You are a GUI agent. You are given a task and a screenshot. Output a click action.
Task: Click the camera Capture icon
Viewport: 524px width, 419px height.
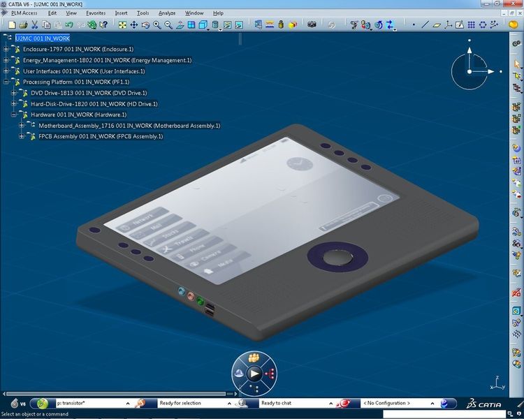coord(312,24)
